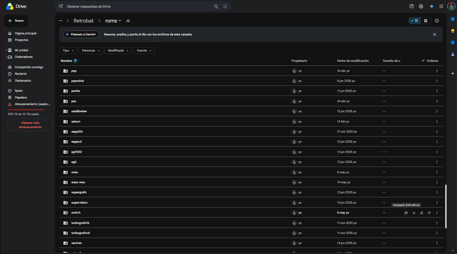Open more actions for snes folder
This screenshot has height=254, width=457.
[437, 172]
